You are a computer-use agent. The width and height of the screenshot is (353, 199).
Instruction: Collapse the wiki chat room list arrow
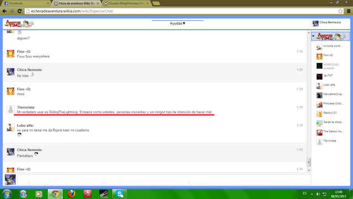click(x=313, y=36)
